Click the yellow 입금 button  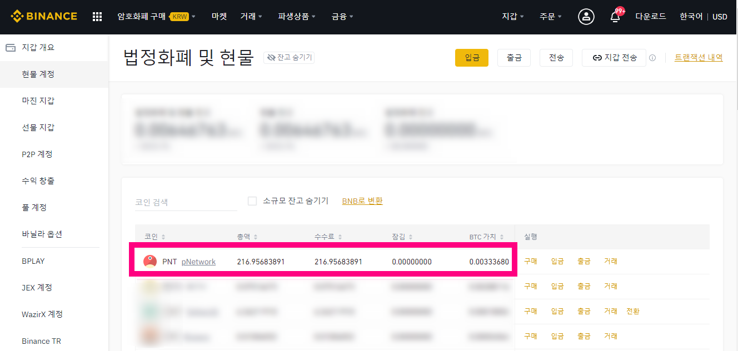tap(471, 58)
